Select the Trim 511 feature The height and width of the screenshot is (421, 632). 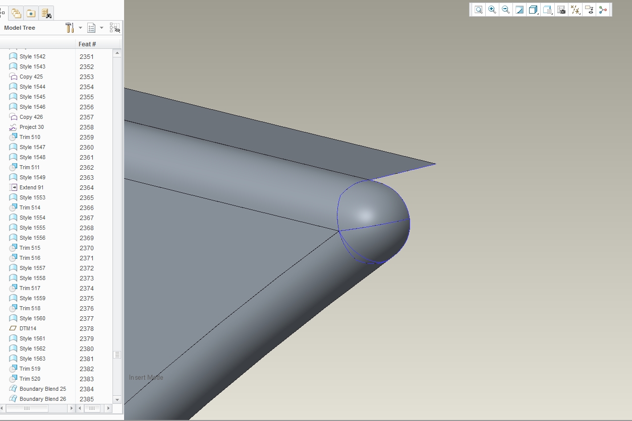point(30,167)
